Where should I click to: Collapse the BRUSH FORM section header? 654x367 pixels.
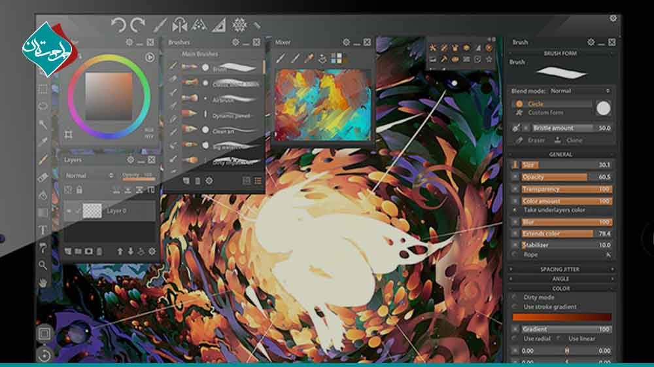point(560,54)
